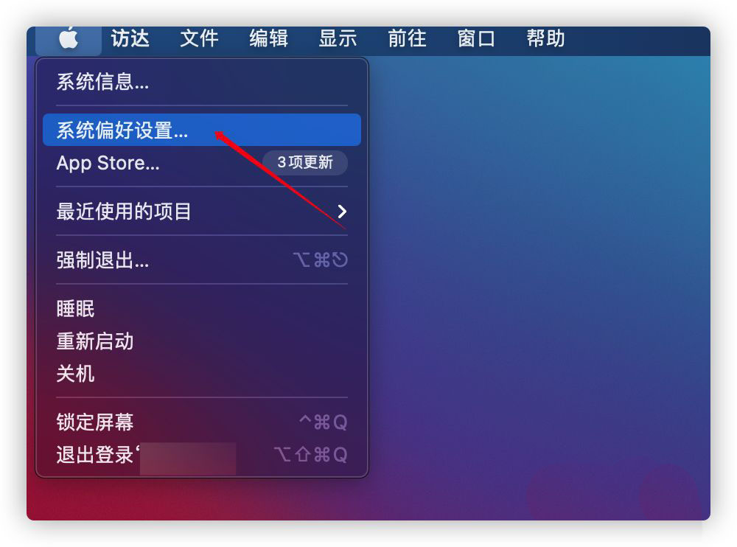Open the 窗口 menu
Image resolution: width=737 pixels, height=547 pixels.
(476, 38)
